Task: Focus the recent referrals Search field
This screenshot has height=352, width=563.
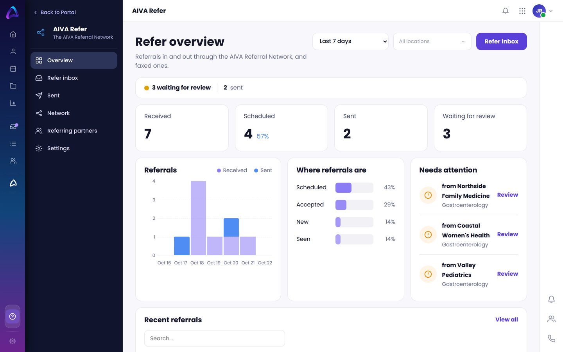Action: (x=214, y=338)
